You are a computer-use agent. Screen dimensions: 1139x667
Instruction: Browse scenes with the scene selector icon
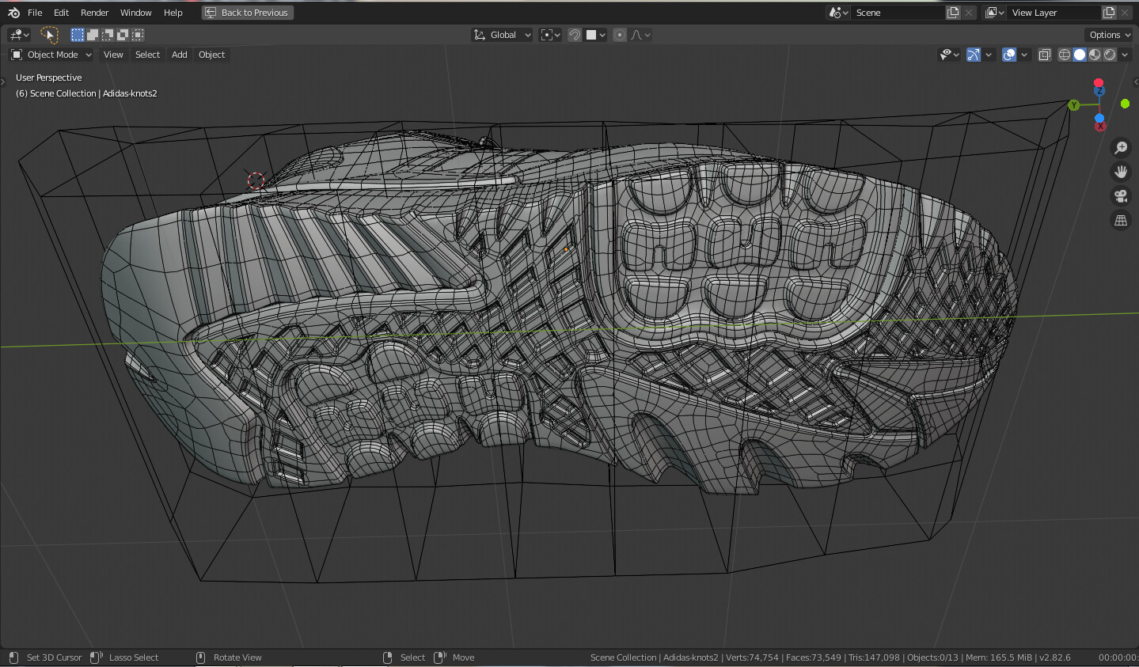click(838, 13)
